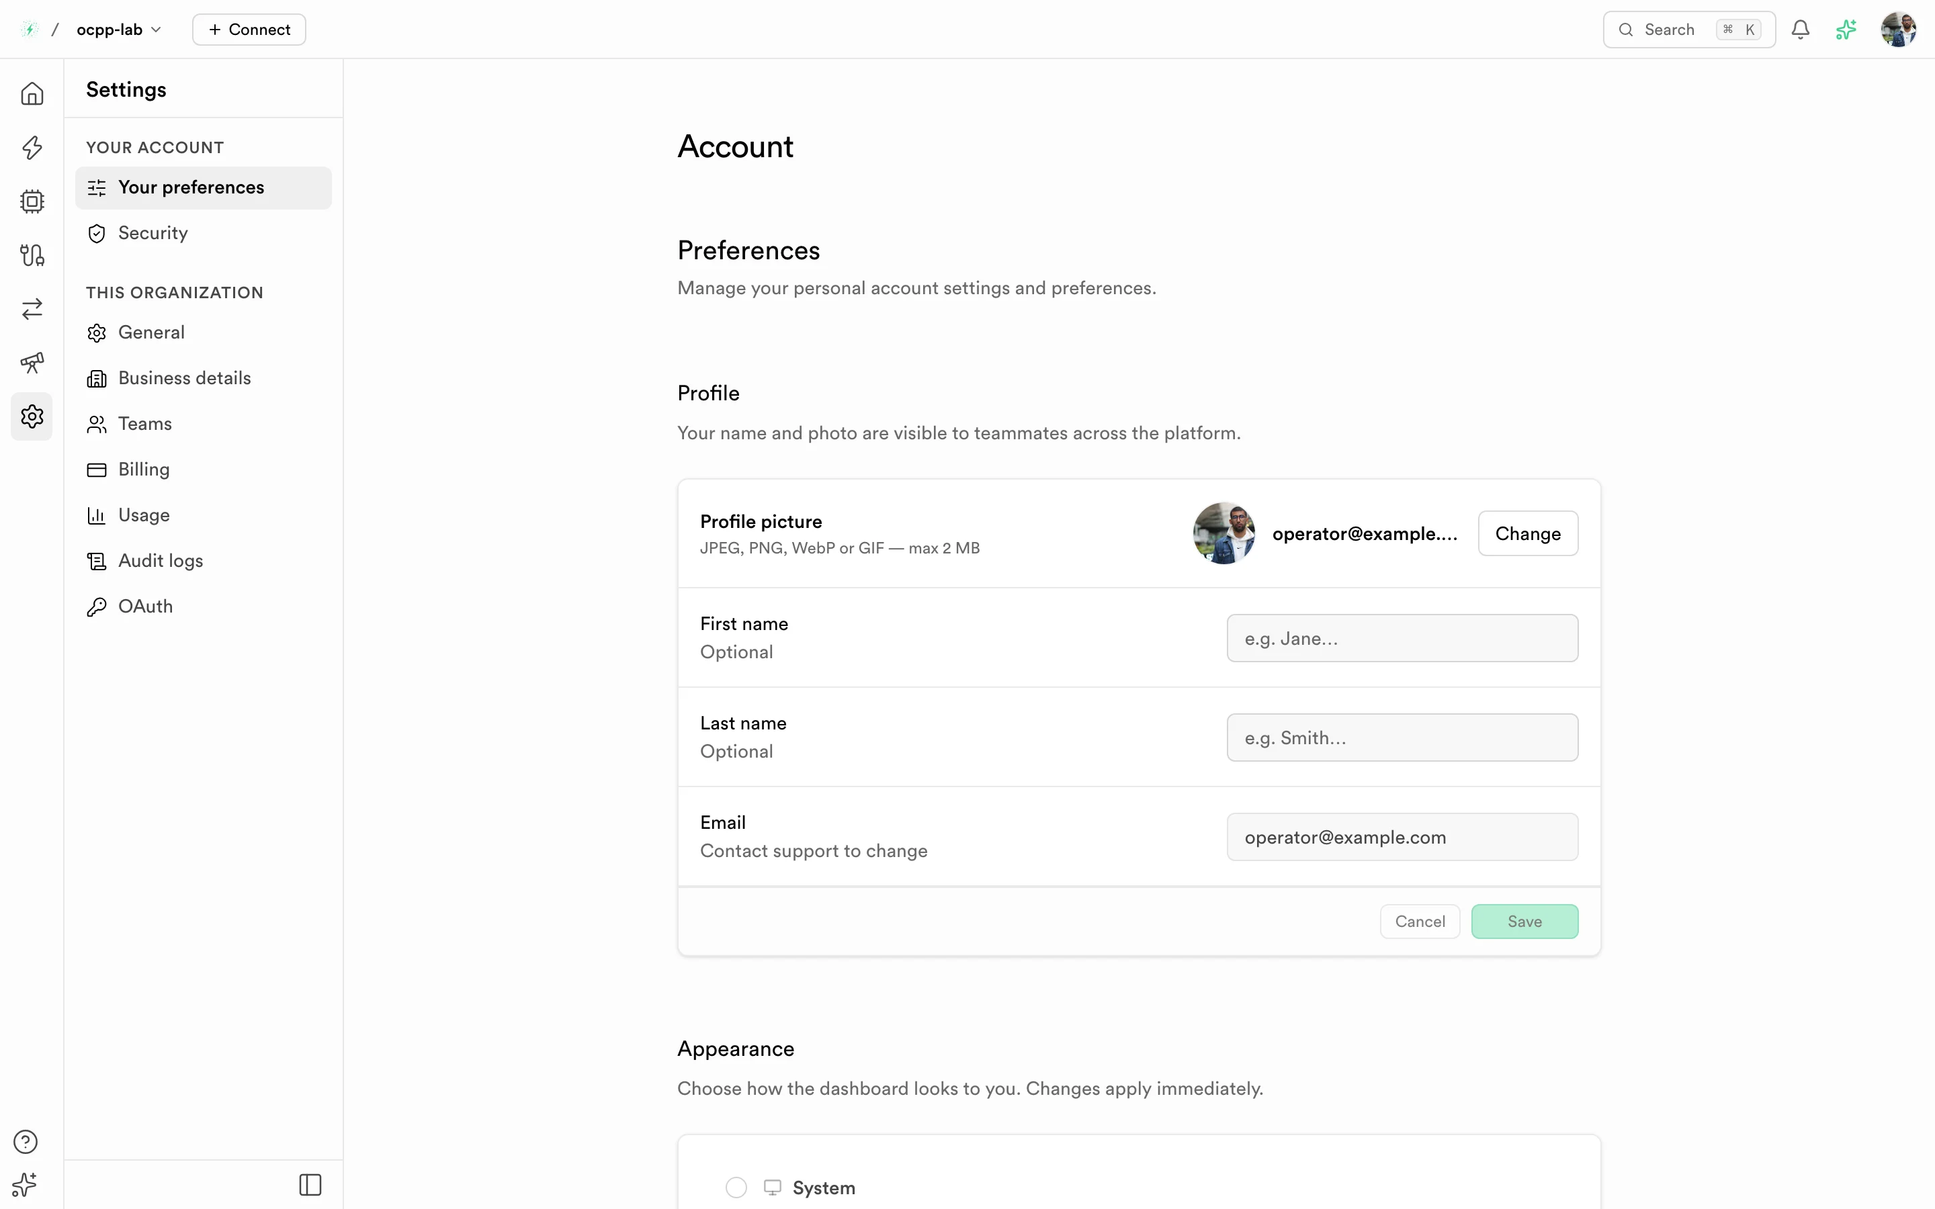Click the Connect button
Screen dimensions: 1935x1209
click(249, 30)
